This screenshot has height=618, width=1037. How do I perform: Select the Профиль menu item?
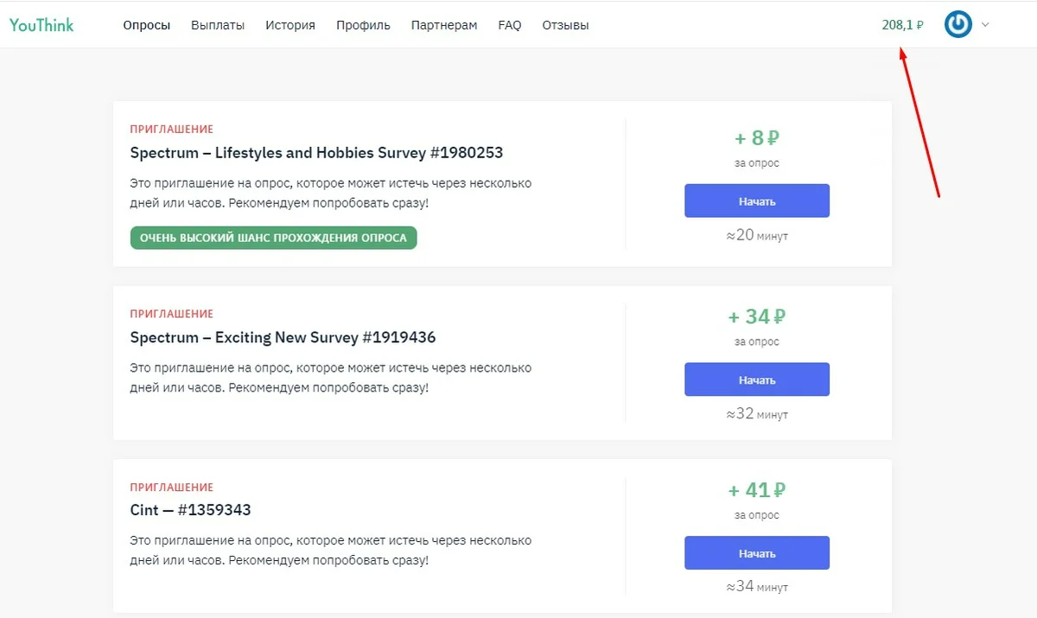pos(363,26)
